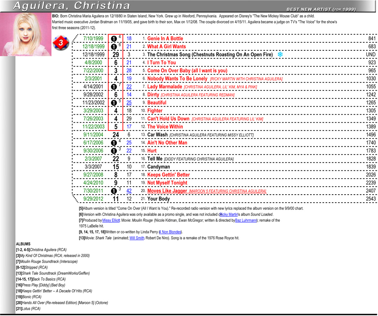
Task: Open the 4 Non Blondes link
Action: click(x=170, y=232)
